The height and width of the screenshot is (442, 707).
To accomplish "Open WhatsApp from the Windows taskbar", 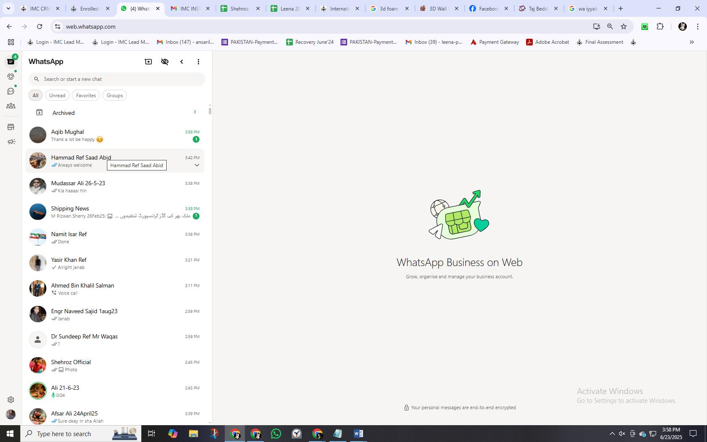I will tap(276, 434).
